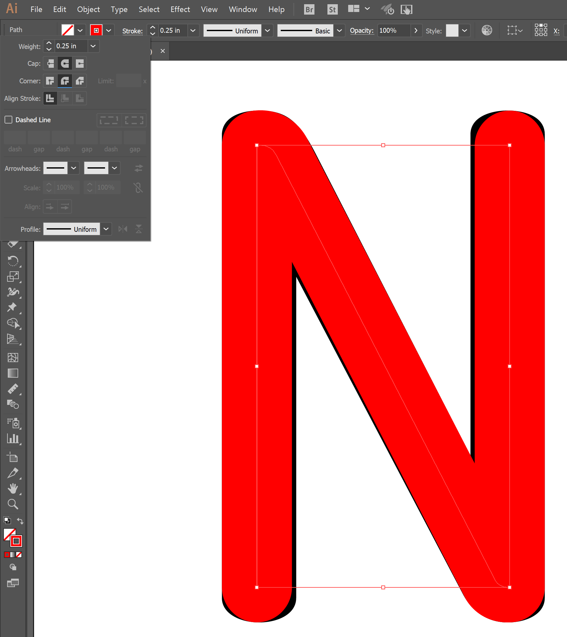Enable the Dashed Line option
Image resolution: width=567 pixels, height=637 pixels.
[x=8, y=120]
